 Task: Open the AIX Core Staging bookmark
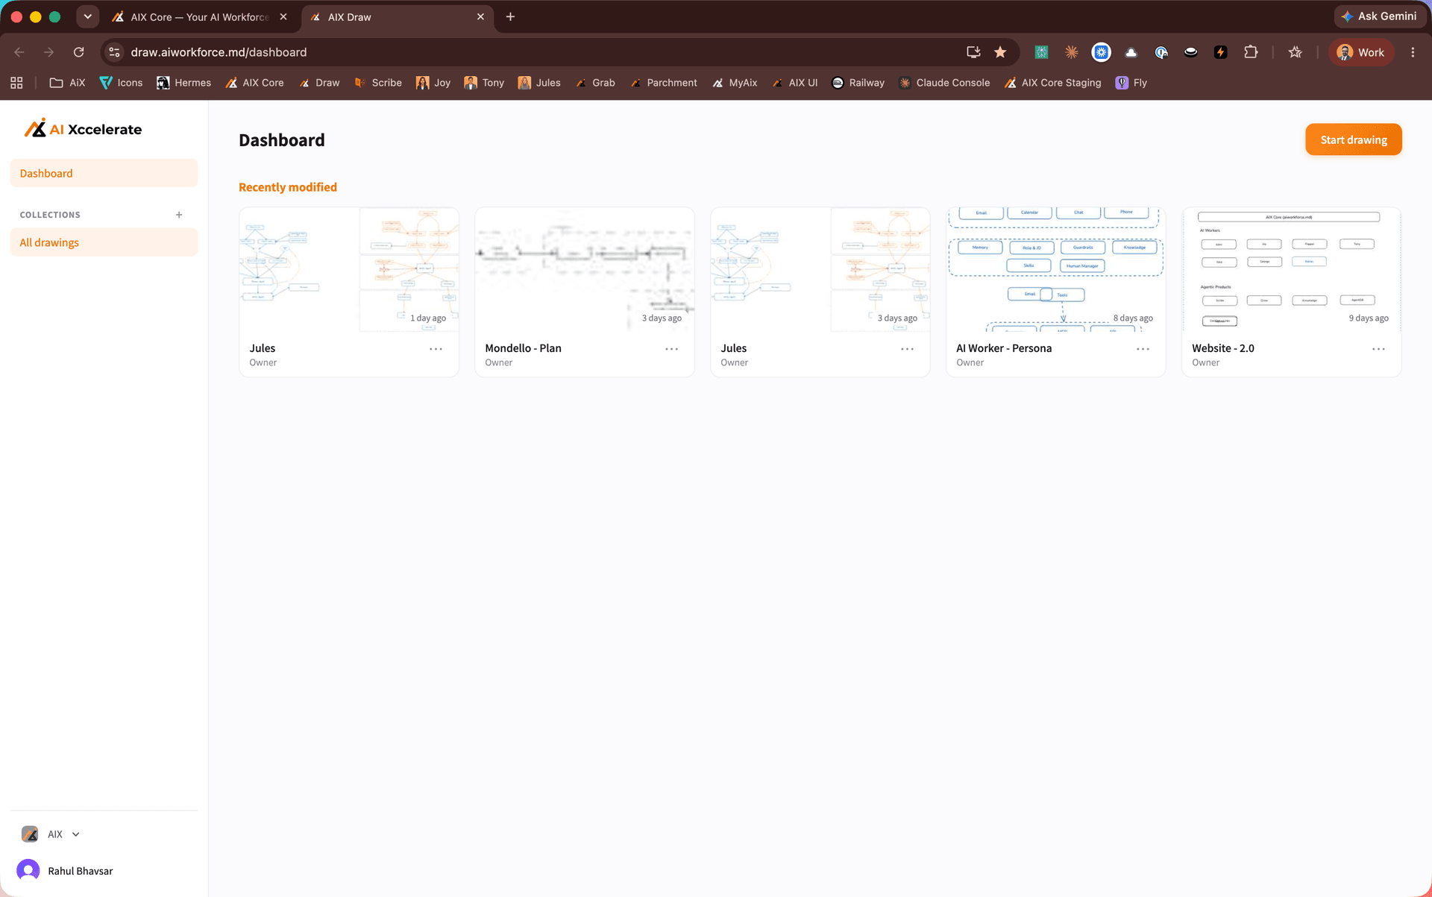point(1052,83)
